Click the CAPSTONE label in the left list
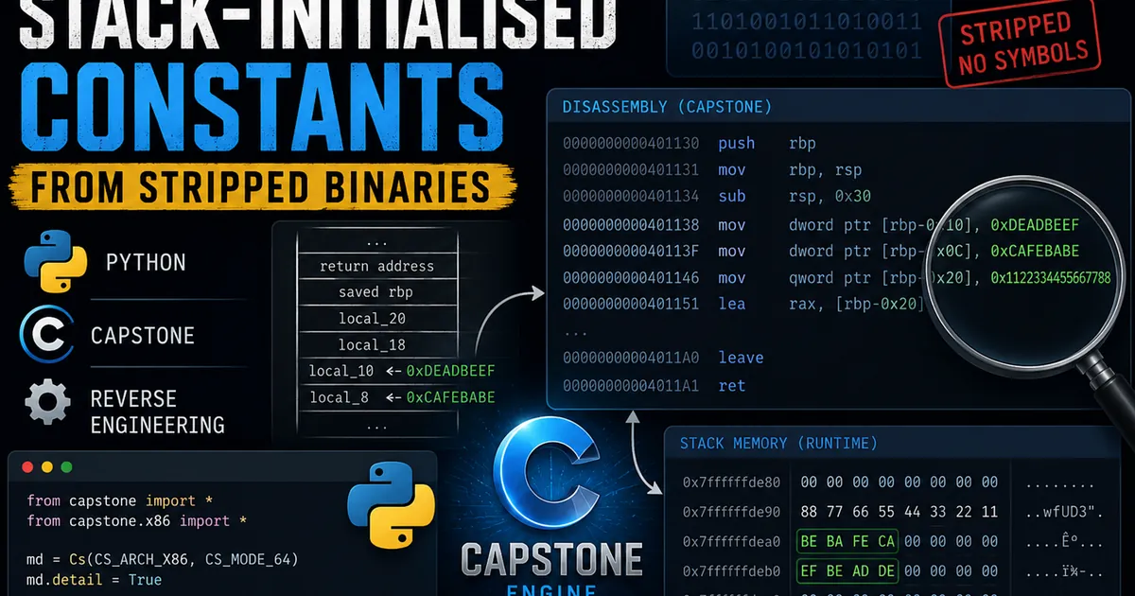The width and height of the screenshot is (1135, 596). click(x=143, y=336)
